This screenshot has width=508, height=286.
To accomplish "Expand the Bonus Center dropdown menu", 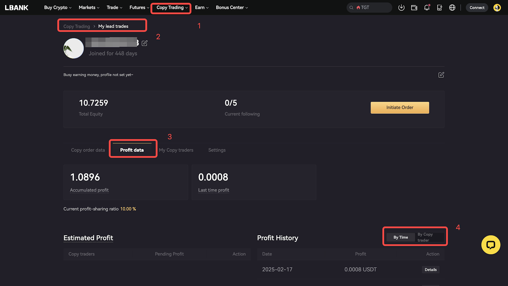I will 231,8.
